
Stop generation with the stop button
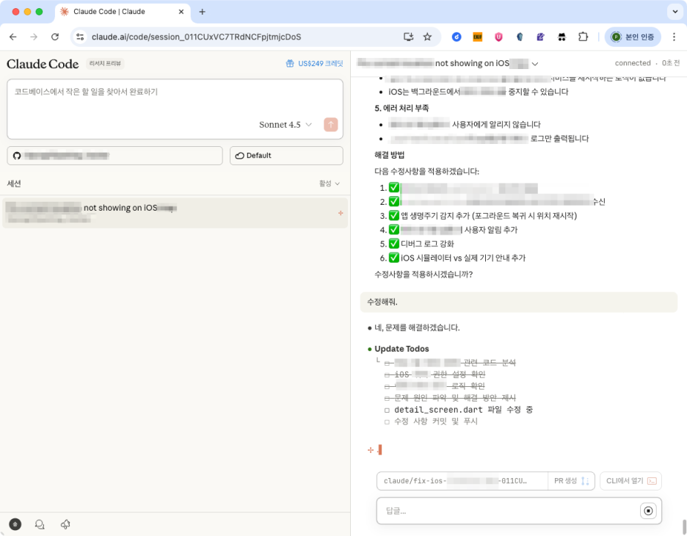point(648,510)
